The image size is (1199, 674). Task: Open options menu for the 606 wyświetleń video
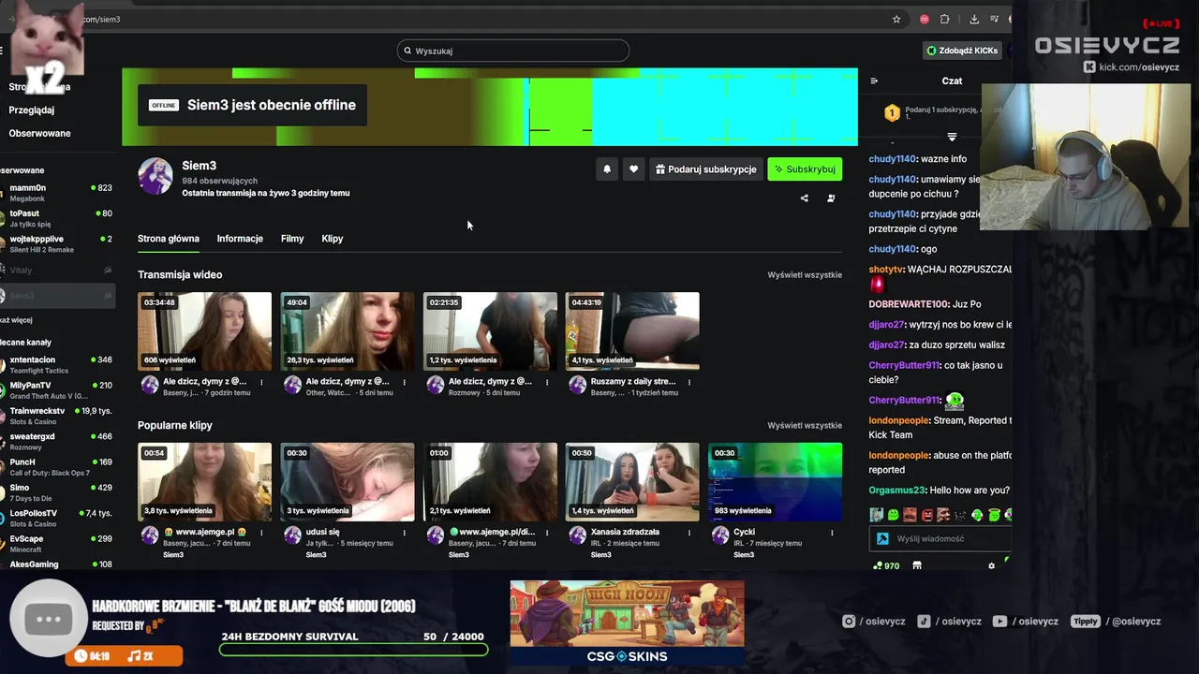pyautogui.click(x=261, y=382)
